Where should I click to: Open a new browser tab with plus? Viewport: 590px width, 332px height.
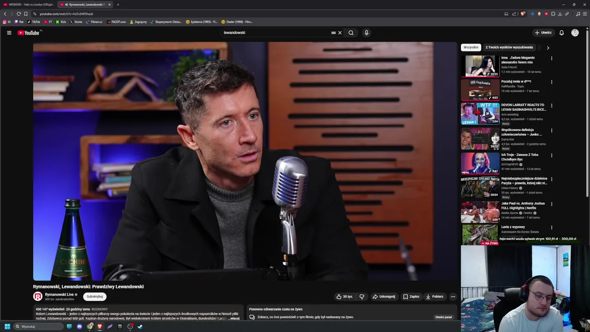[x=118, y=5]
